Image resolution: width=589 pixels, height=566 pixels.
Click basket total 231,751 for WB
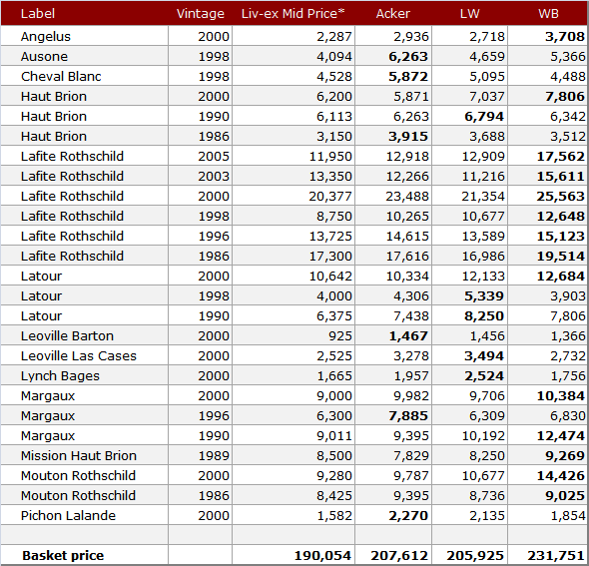tap(556, 555)
